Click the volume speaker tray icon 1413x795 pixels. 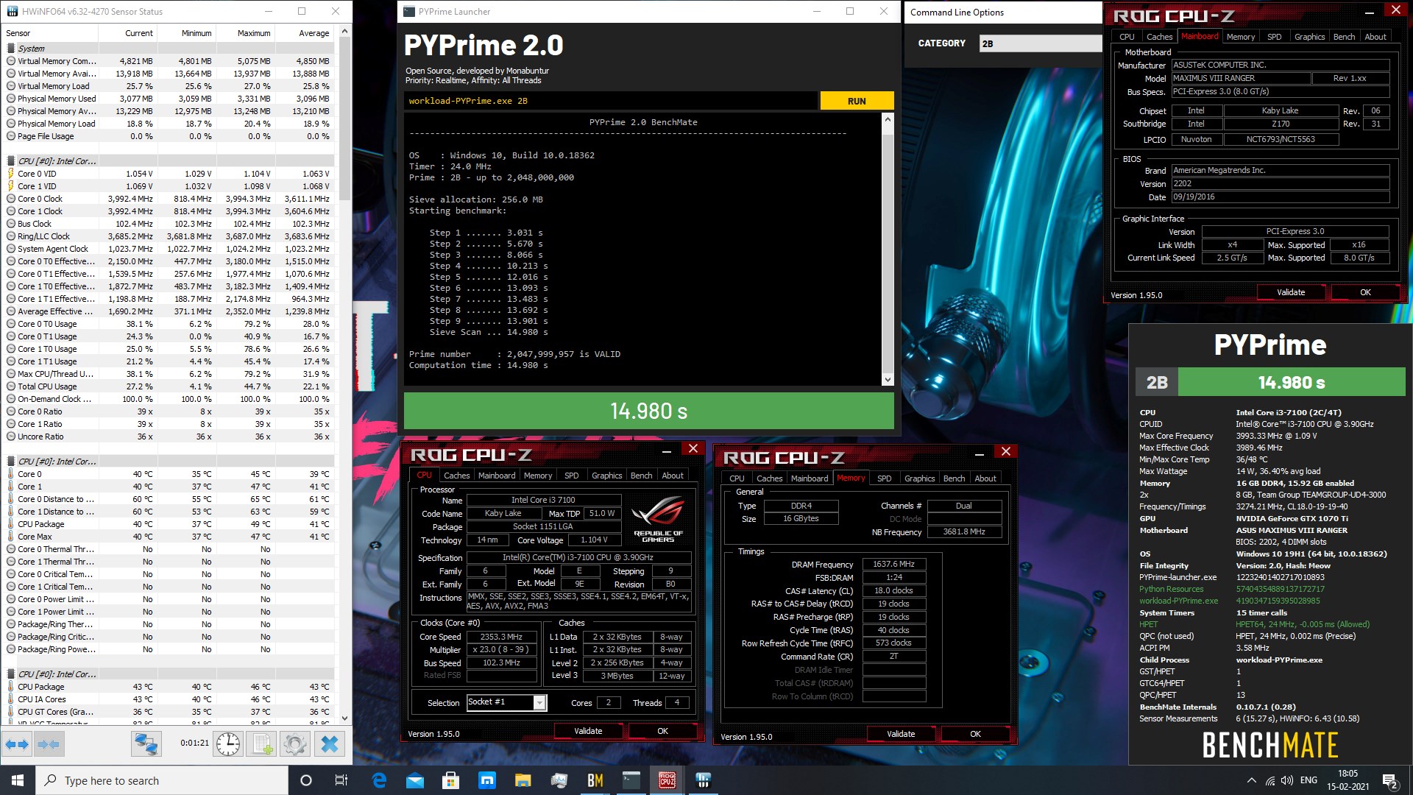point(1286,780)
